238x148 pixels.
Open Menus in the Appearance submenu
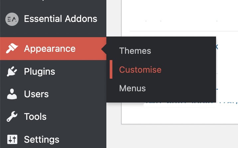(x=132, y=89)
